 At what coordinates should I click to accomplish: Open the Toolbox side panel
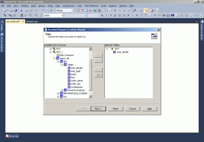pyautogui.click(x=2, y=26)
